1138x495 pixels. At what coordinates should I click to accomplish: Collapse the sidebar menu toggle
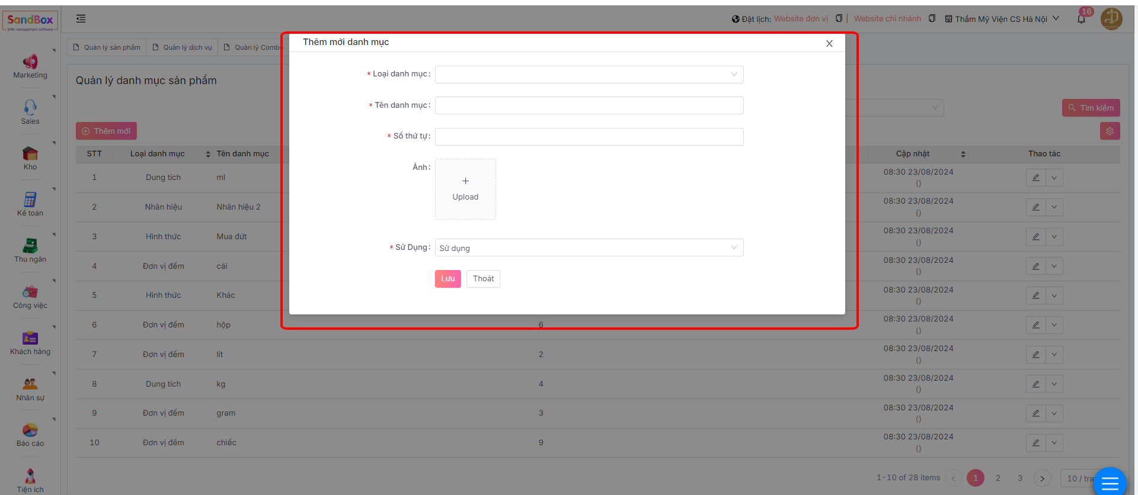click(81, 19)
